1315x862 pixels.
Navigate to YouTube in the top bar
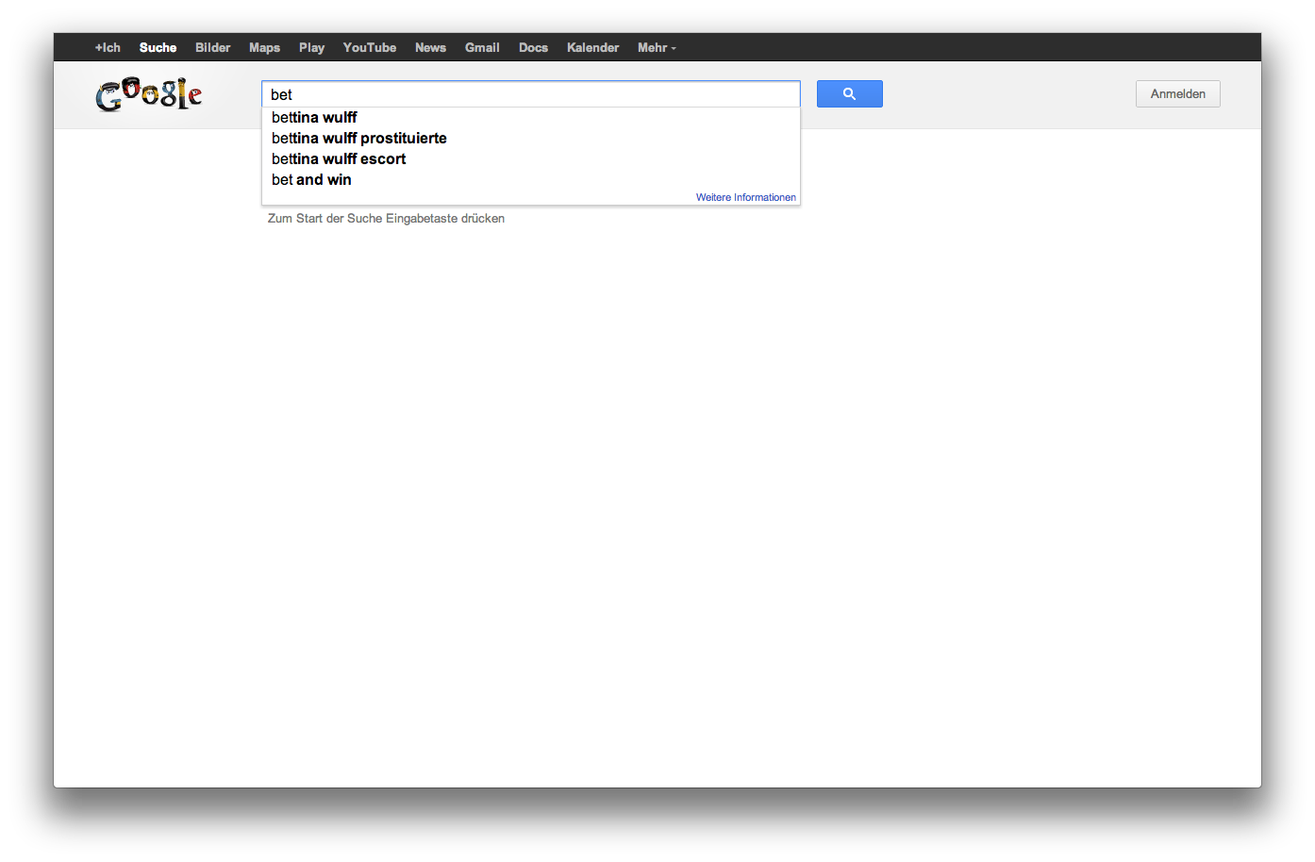pos(369,48)
